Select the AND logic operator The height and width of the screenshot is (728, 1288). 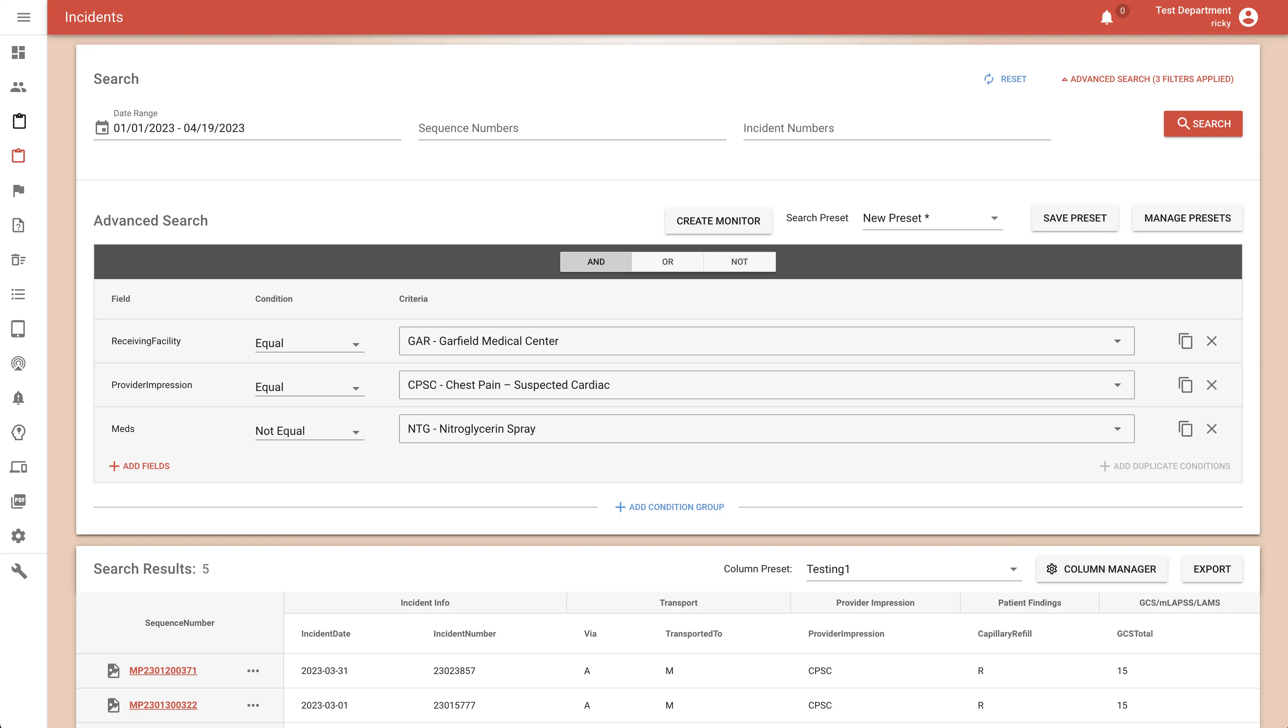[x=596, y=261]
